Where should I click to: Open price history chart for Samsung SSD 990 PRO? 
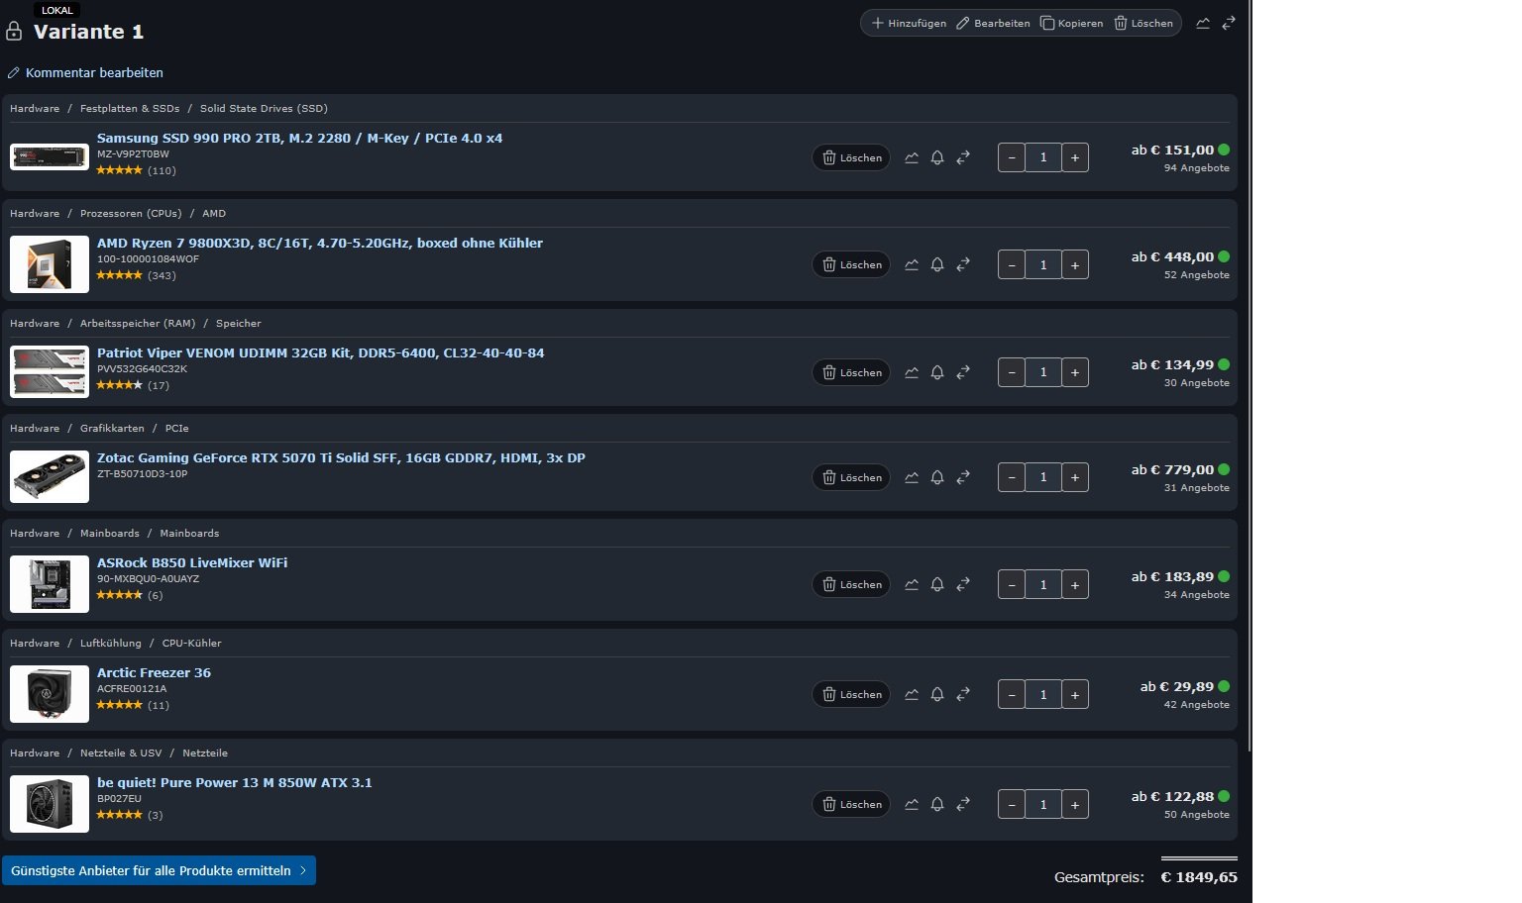click(x=912, y=157)
